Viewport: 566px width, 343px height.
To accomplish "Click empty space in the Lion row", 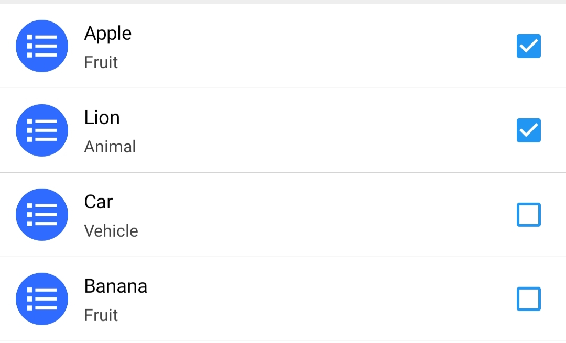I will [x=314, y=130].
